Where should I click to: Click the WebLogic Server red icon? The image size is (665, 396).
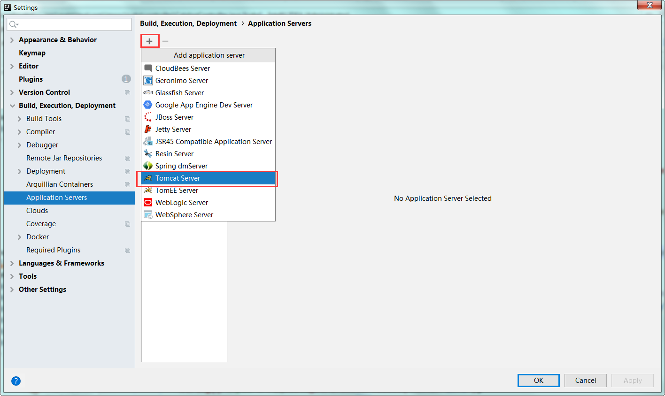click(148, 203)
